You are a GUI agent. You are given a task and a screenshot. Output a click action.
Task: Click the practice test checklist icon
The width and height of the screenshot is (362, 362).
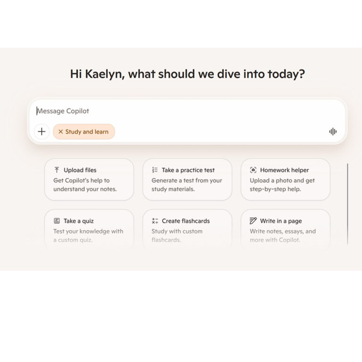point(155,170)
